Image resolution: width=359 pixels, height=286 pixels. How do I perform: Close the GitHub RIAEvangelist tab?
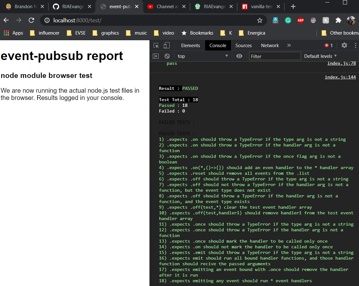[90, 7]
